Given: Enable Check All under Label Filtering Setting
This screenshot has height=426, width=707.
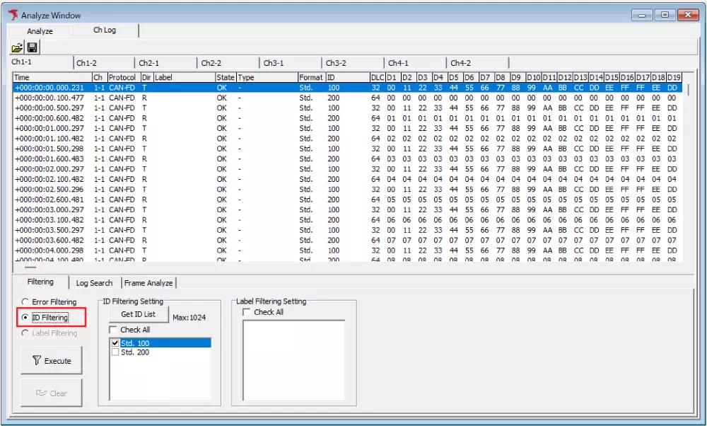Looking at the screenshot, I should click(246, 312).
